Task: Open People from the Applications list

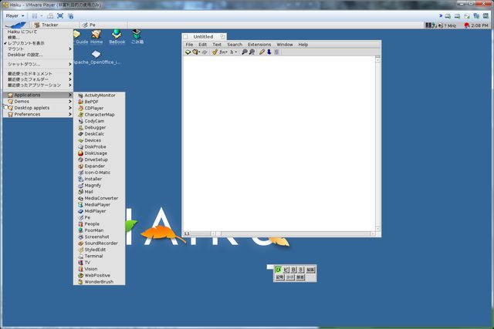Action: (100, 224)
